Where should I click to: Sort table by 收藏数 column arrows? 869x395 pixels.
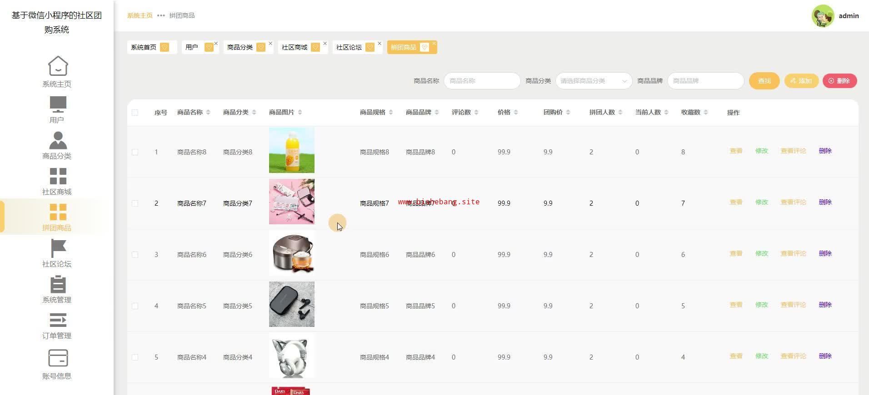pyautogui.click(x=705, y=113)
